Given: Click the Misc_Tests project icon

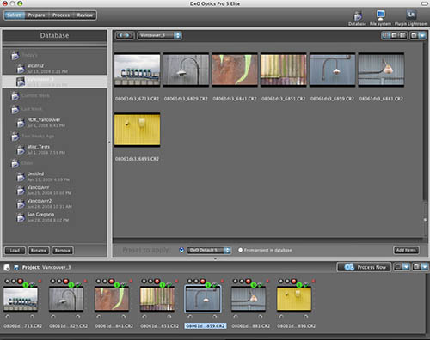Looking at the screenshot, I should (x=21, y=149).
